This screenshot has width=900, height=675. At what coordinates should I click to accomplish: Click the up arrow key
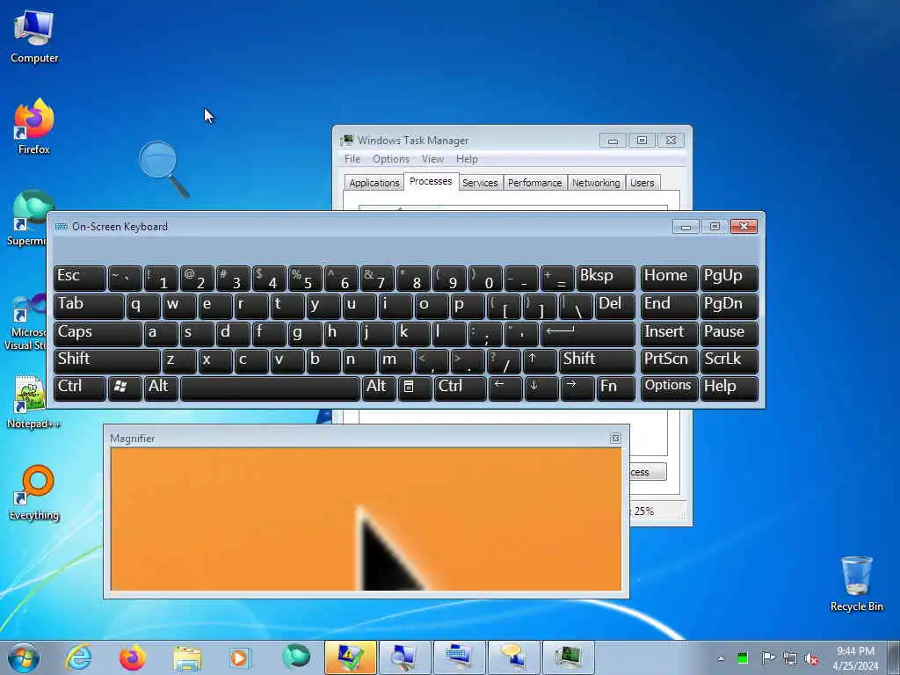[x=540, y=361]
